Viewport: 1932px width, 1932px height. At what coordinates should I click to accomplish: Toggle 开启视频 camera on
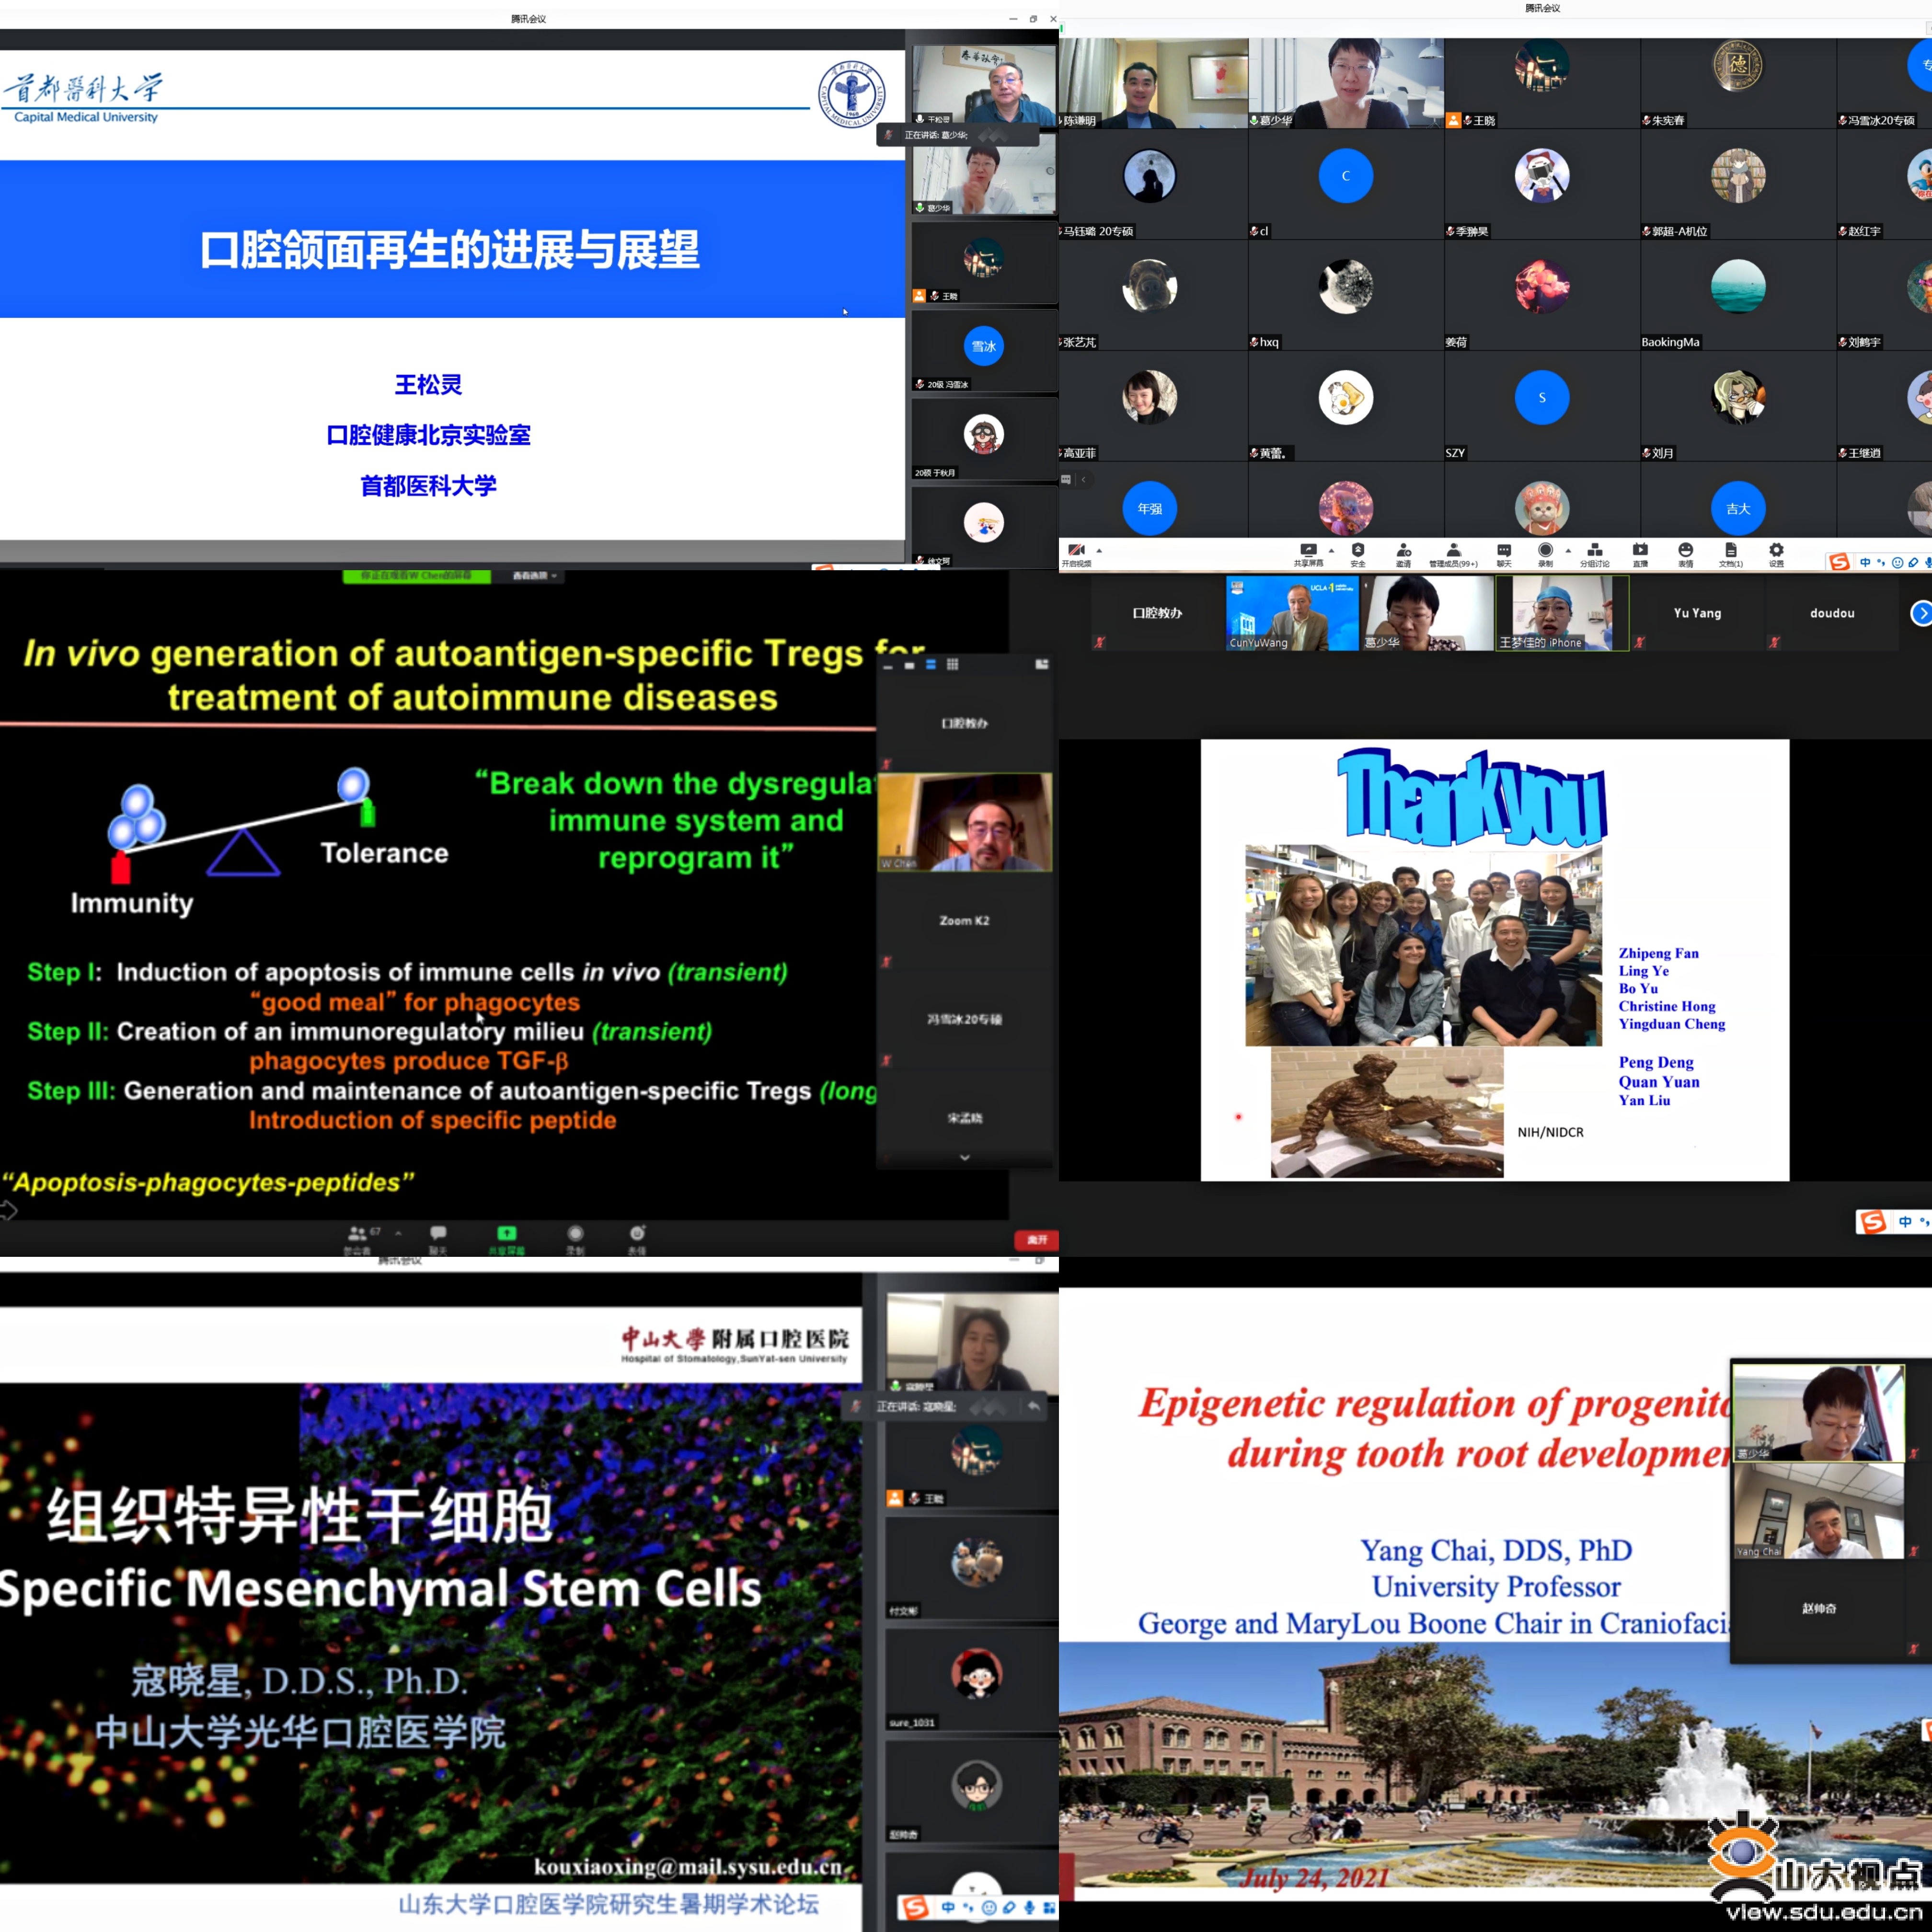tap(1076, 551)
